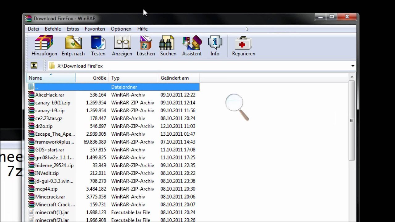Screen dimensions: 395x222
Task: Click the WinRAR title bar icon
Action: coord(28,18)
